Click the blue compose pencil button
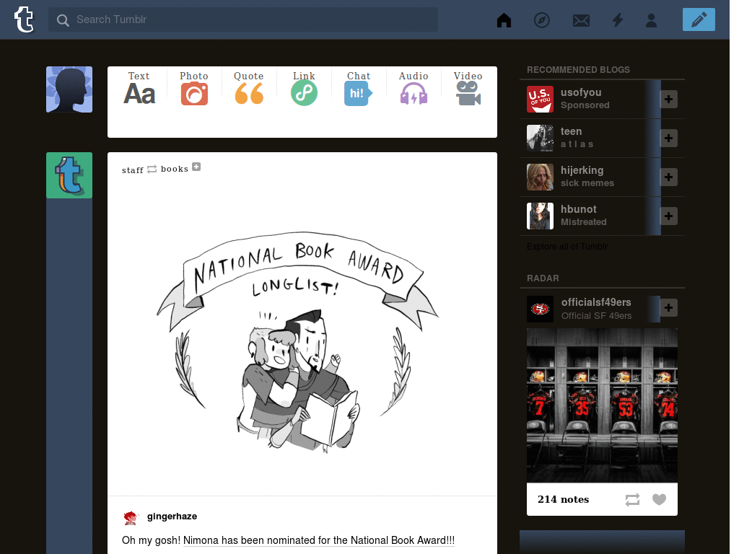 [x=699, y=19]
